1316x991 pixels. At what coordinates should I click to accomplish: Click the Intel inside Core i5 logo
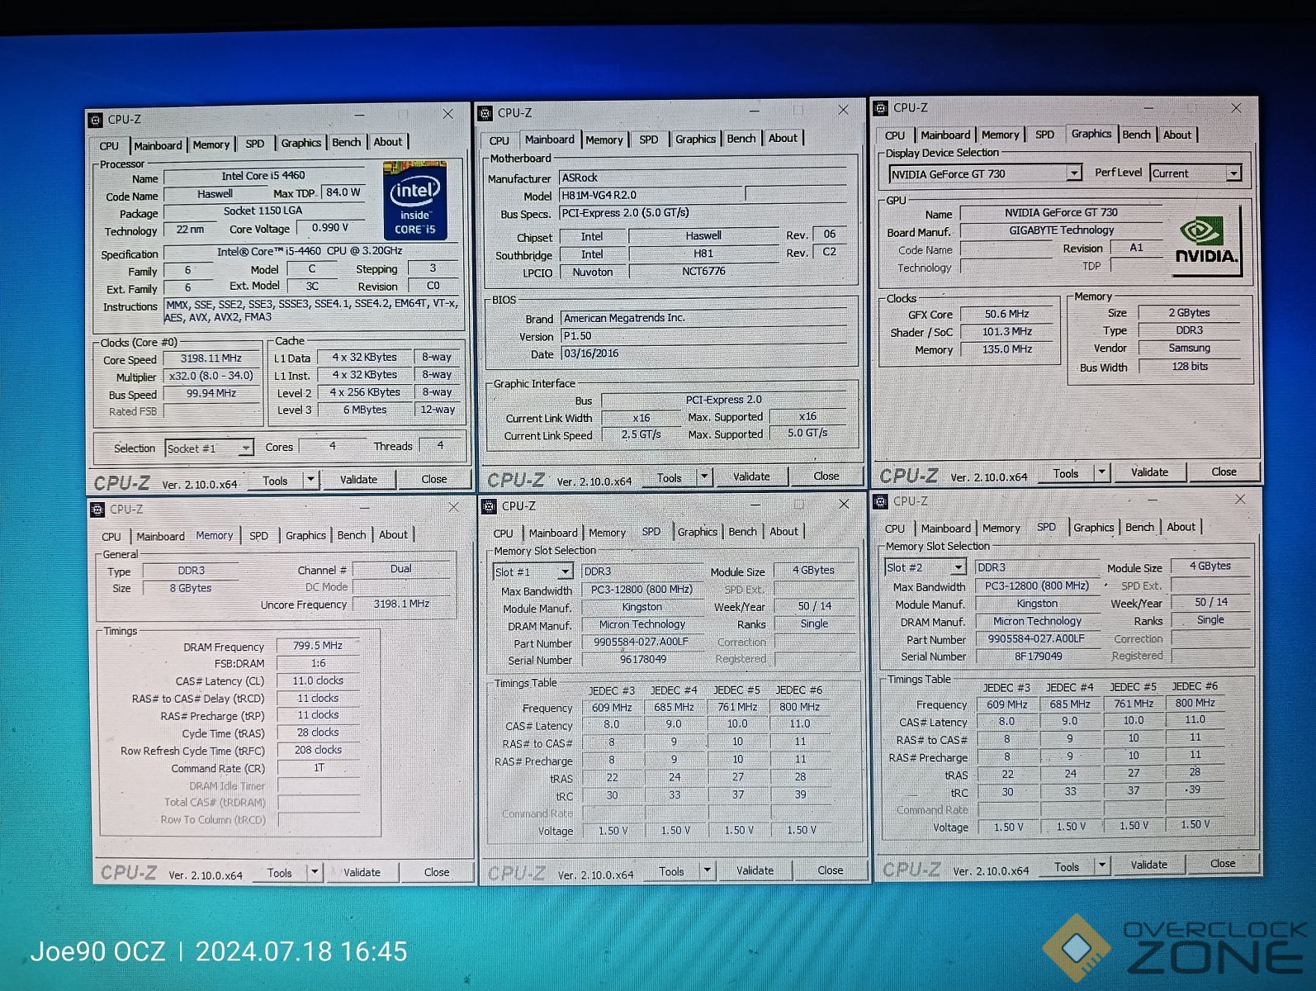415,201
